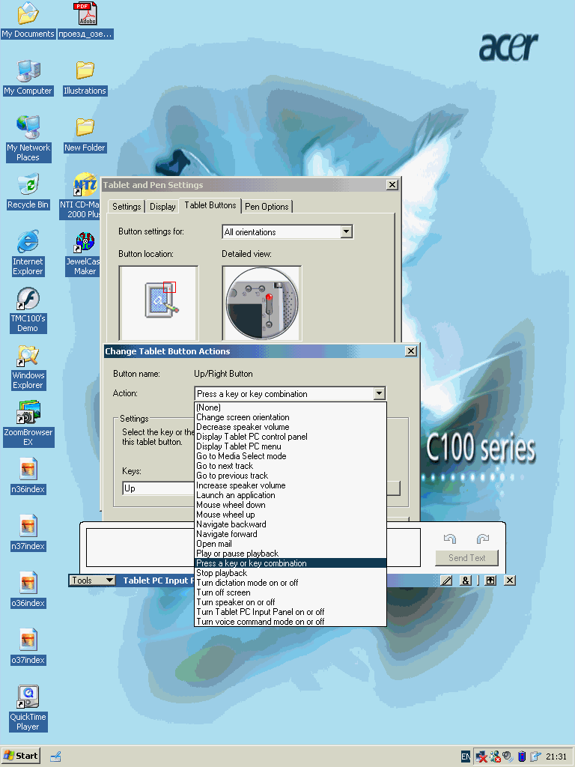Pick Mouse wheel up
The height and width of the screenshot is (767, 575).
290,515
